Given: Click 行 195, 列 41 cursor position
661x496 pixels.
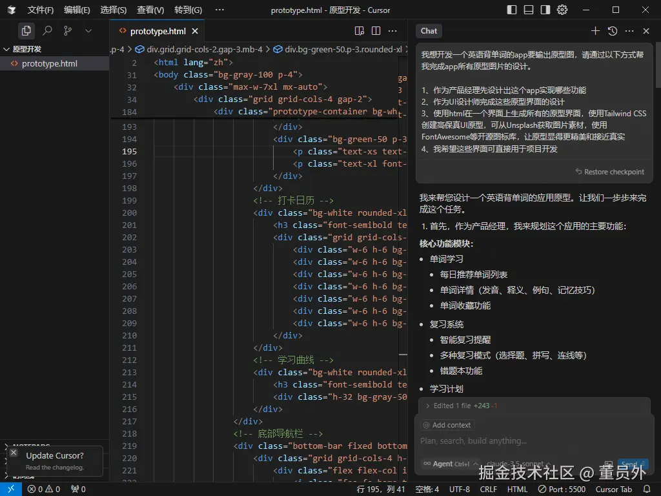Looking at the screenshot, I should 381,490.
